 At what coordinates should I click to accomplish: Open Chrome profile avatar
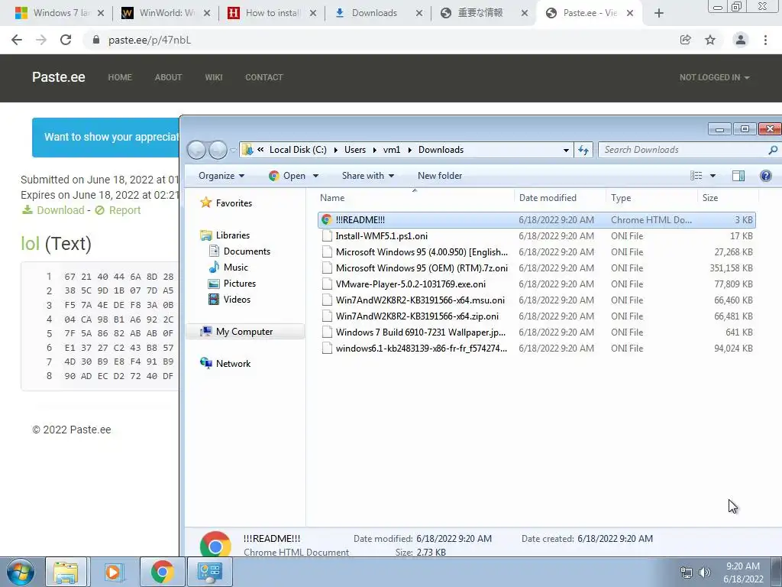coord(741,40)
